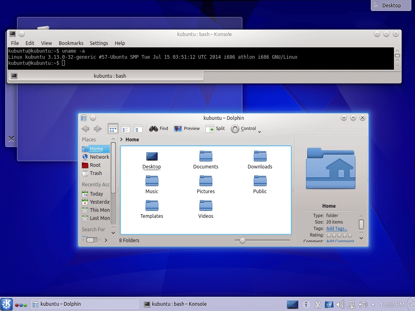
Task: Switch to Konsole taskbar entry
Action: tap(175, 304)
